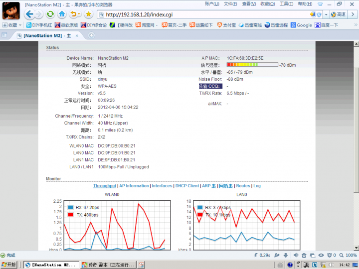Close the NanoStation M2 tab
359x269 pixels.
pyautogui.click(x=77, y=36)
